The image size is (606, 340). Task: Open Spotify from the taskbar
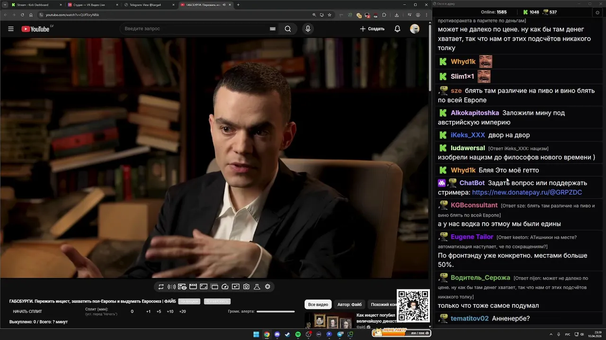pyautogui.click(x=298, y=334)
